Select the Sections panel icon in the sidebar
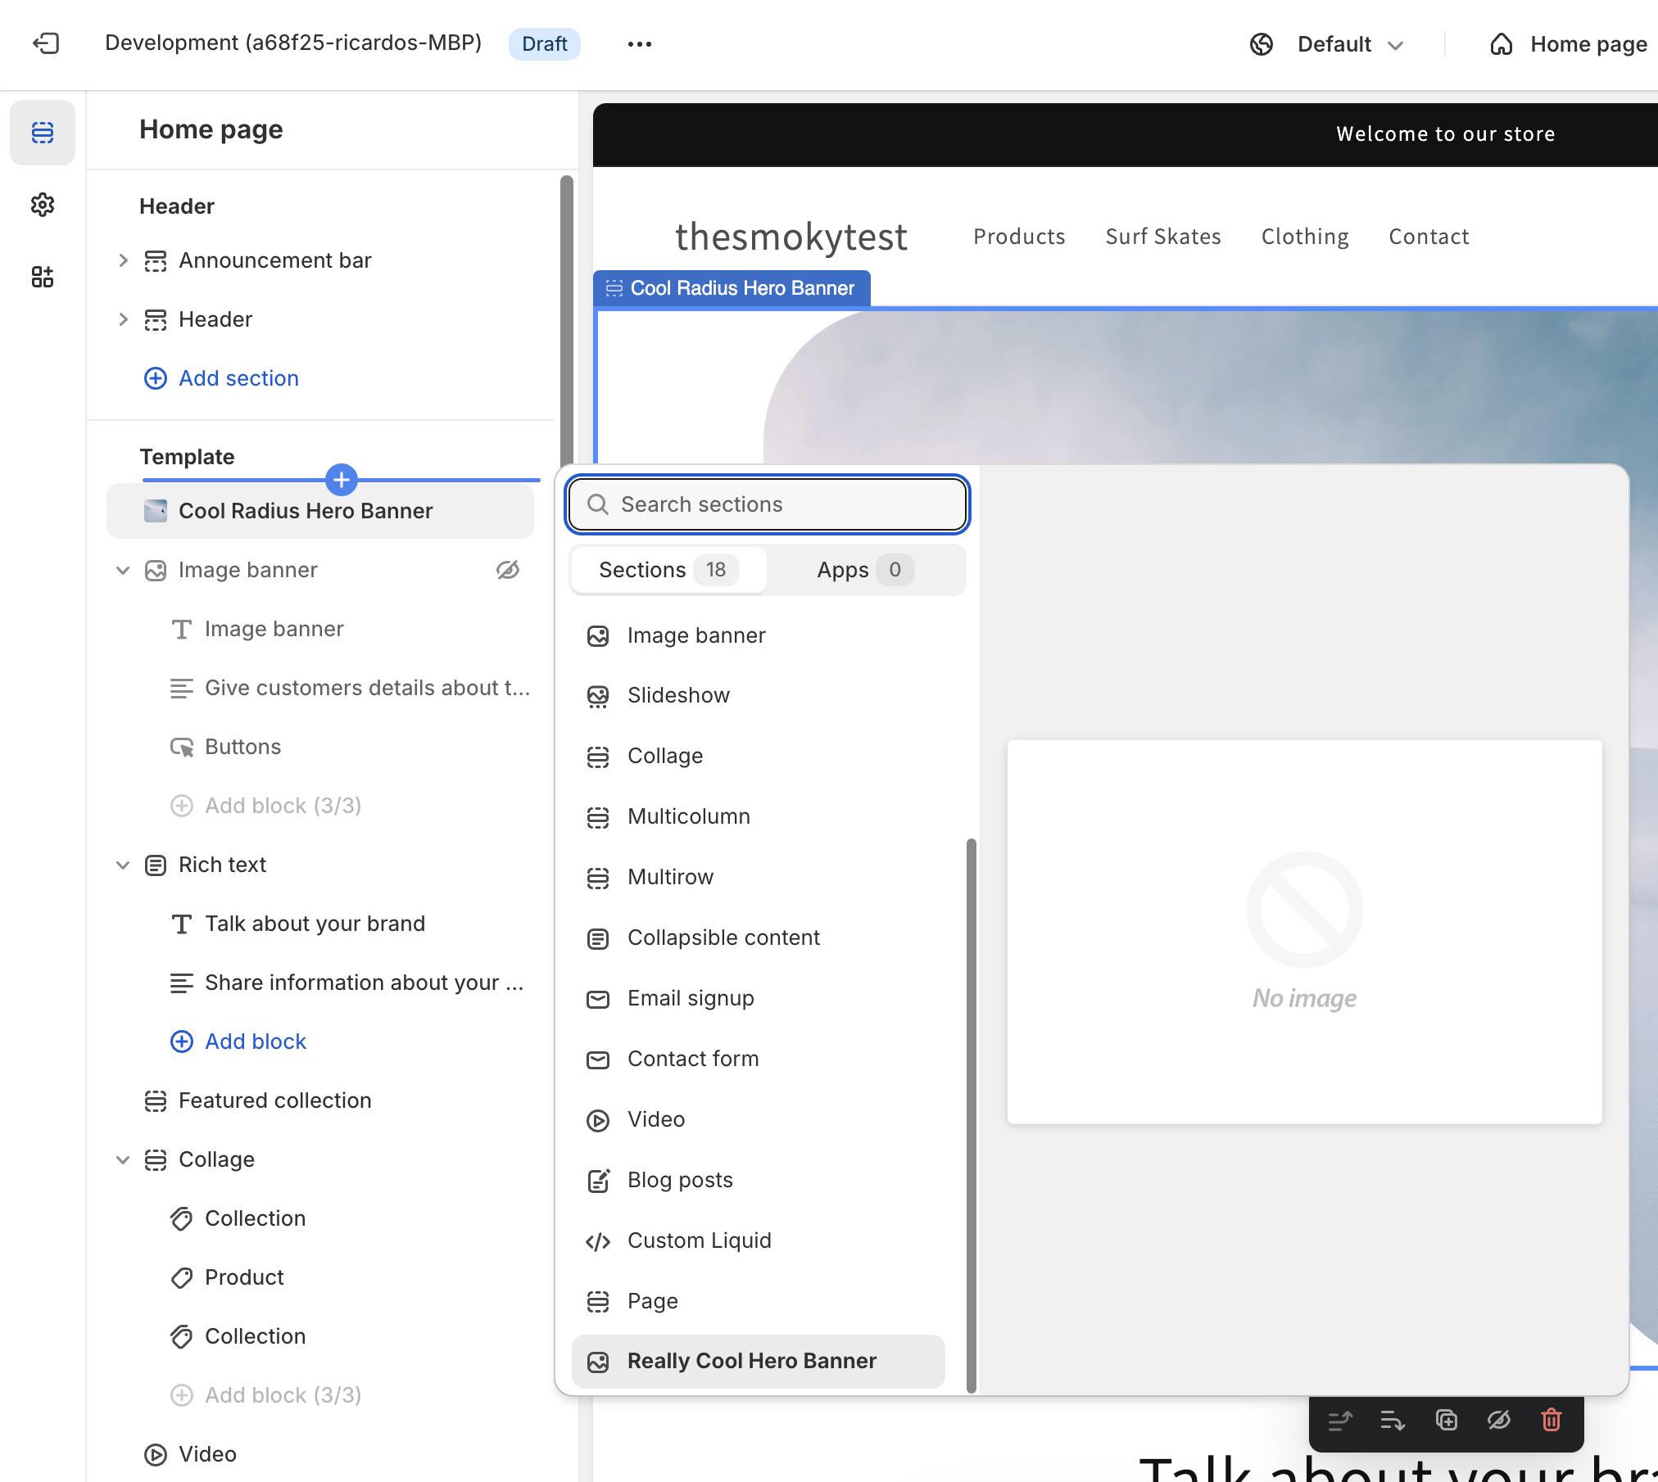 coord(43,132)
